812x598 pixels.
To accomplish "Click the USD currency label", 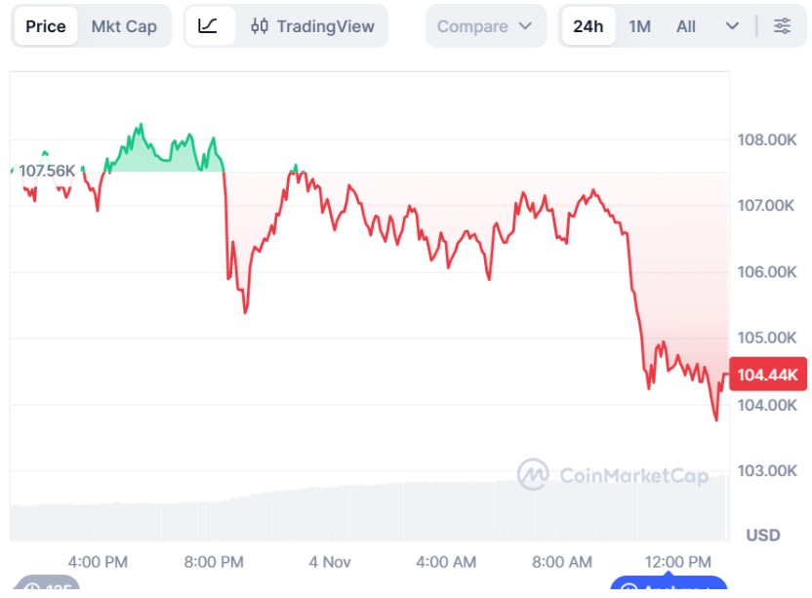I will click(x=762, y=536).
